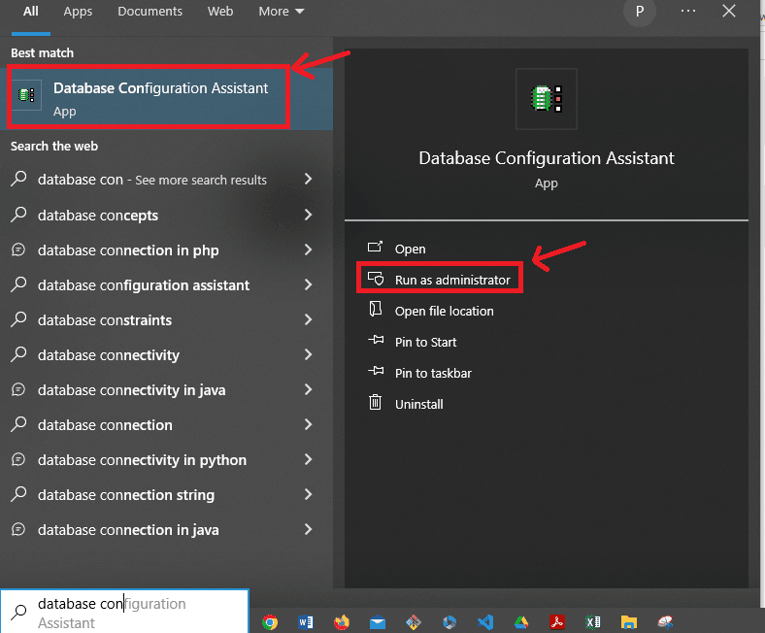Open Firefox browser in the taskbar

point(341,622)
